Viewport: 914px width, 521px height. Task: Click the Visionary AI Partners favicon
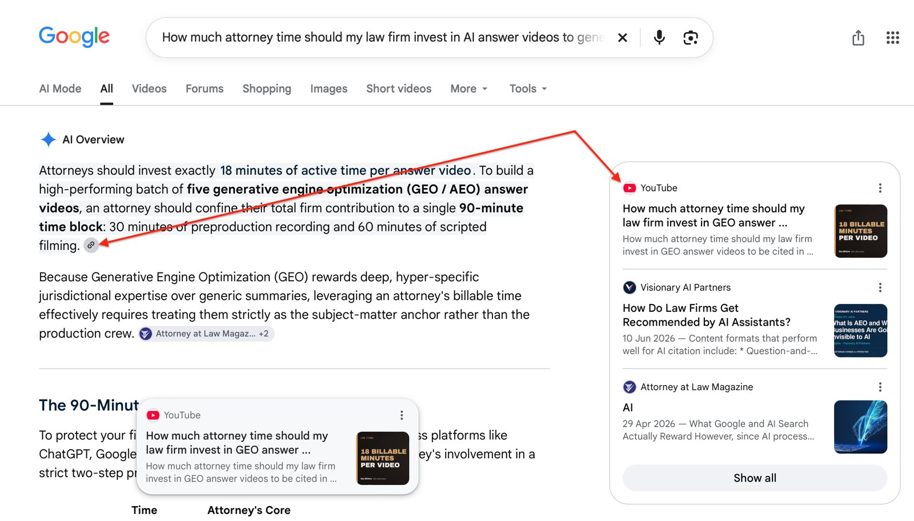pos(630,287)
